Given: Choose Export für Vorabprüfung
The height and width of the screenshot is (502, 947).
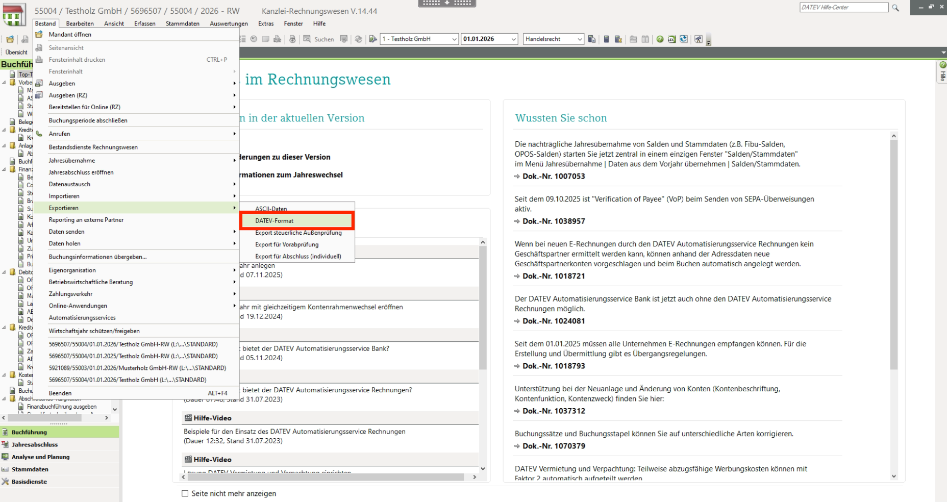Looking at the screenshot, I should click(x=297, y=244).
